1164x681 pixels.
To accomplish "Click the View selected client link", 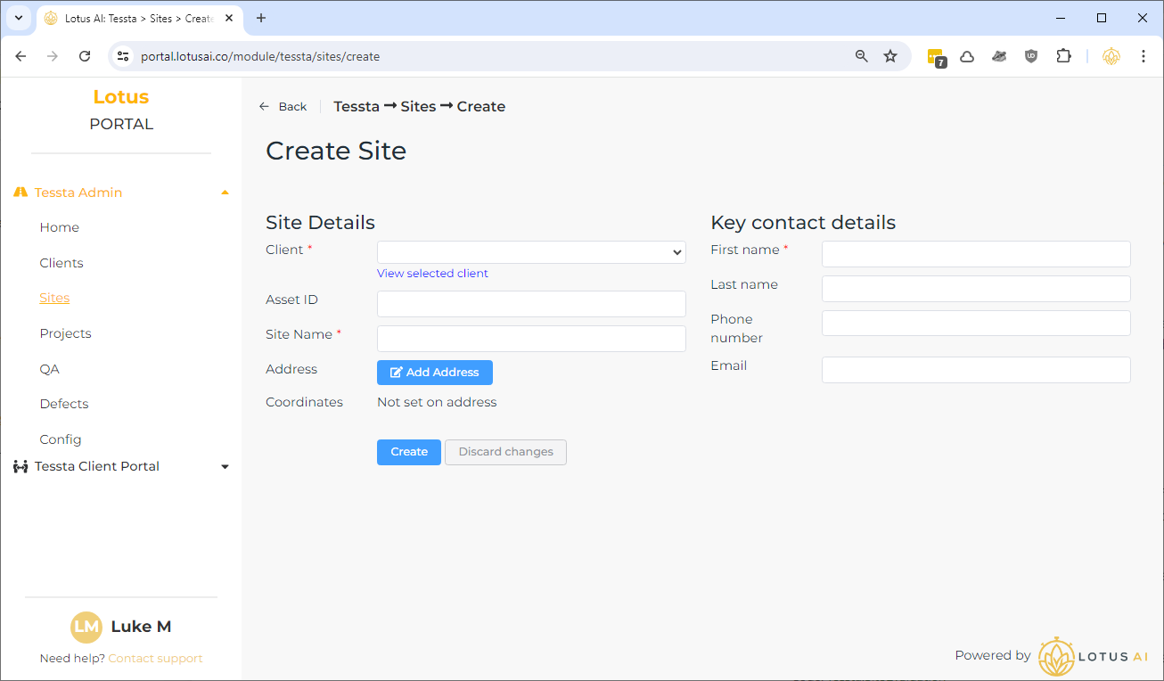I will coord(432,274).
